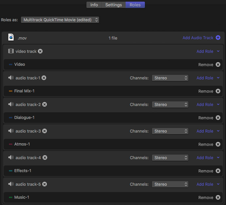Open Channels dropdown for audio track-4
The width and height of the screenshot is (226, 205).
tap(170, 158)
